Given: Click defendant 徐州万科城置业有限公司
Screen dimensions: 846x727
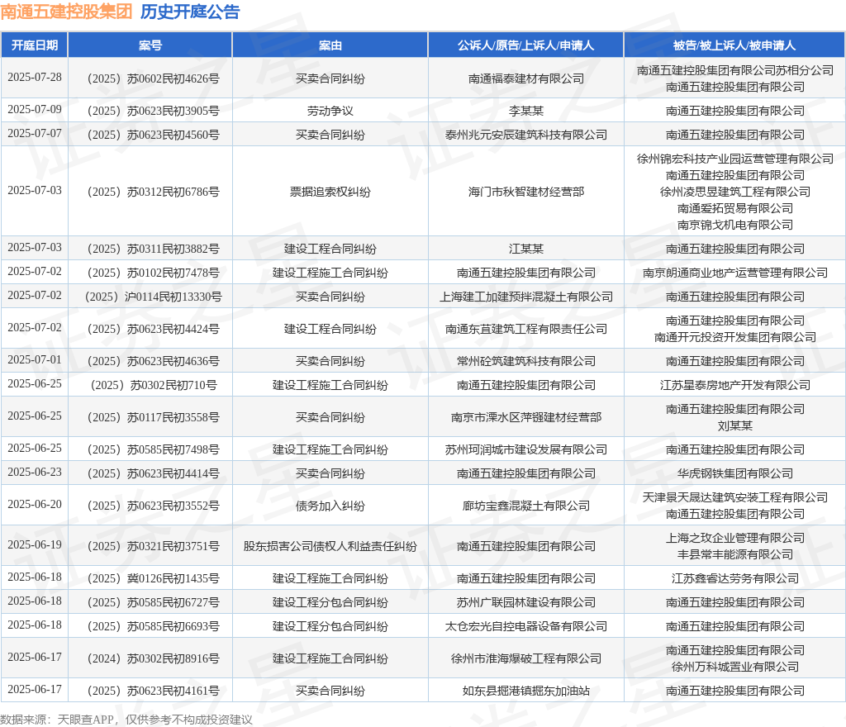Looking at the screenshot, I should pos(734,667).
